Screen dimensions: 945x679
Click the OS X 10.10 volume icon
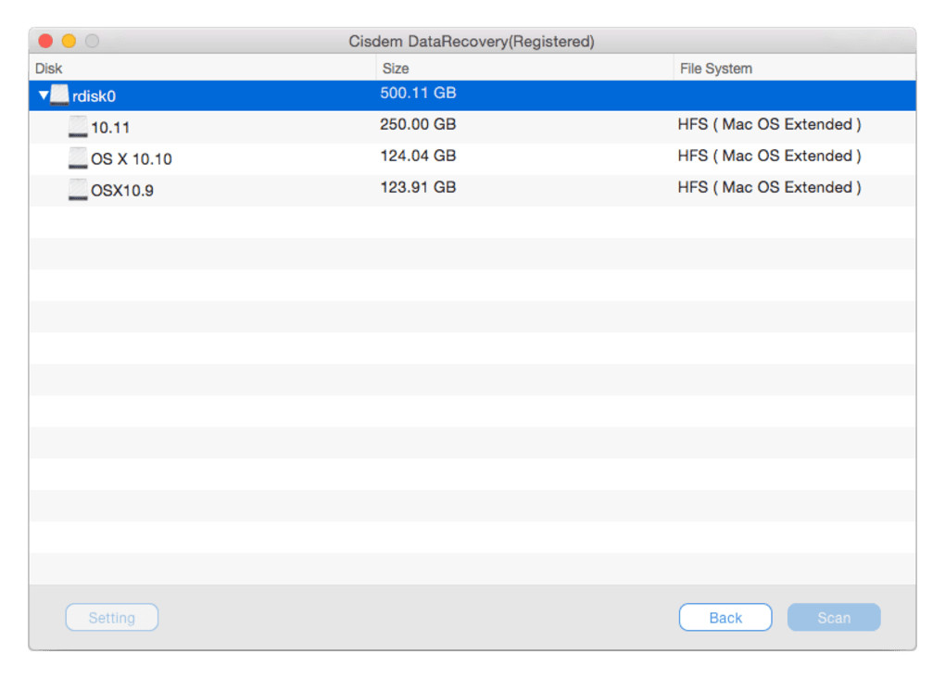click(78, 158)
